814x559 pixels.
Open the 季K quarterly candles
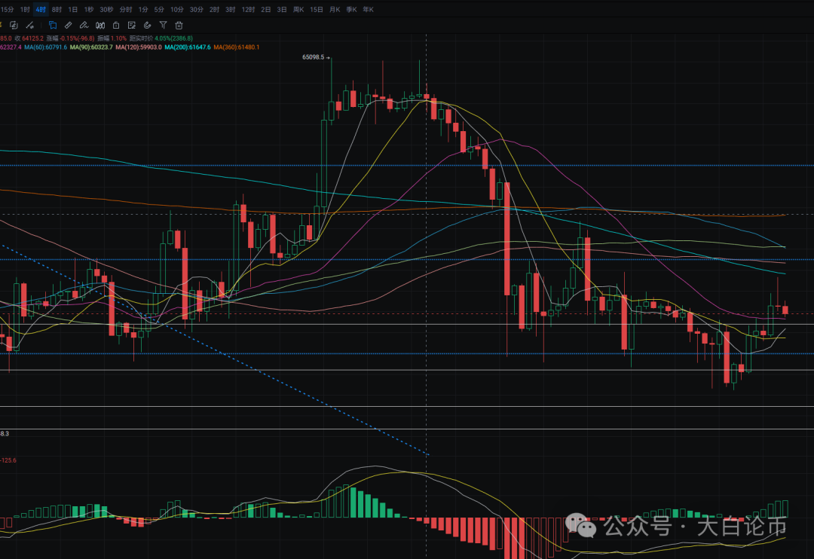[x=351, y=9]
